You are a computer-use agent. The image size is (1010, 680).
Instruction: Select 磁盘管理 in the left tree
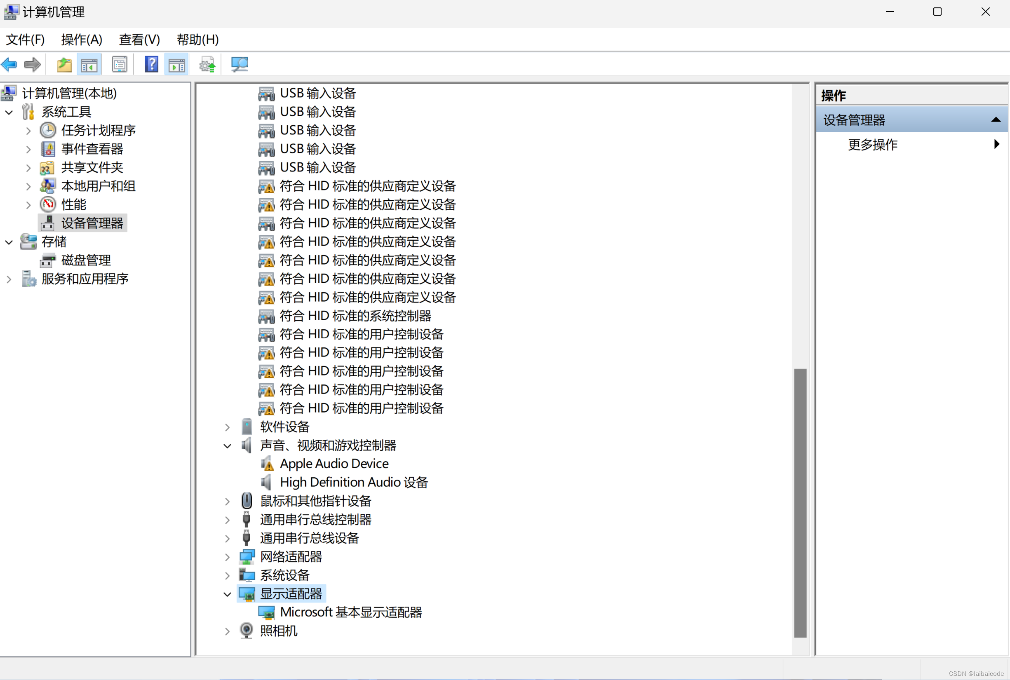coord(86,260)
